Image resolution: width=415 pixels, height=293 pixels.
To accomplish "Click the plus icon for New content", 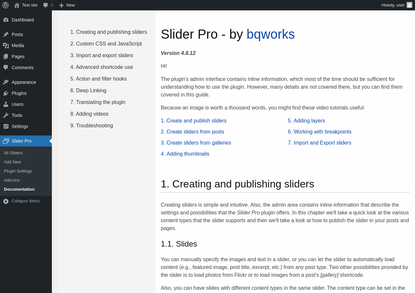I will point(61,5).
